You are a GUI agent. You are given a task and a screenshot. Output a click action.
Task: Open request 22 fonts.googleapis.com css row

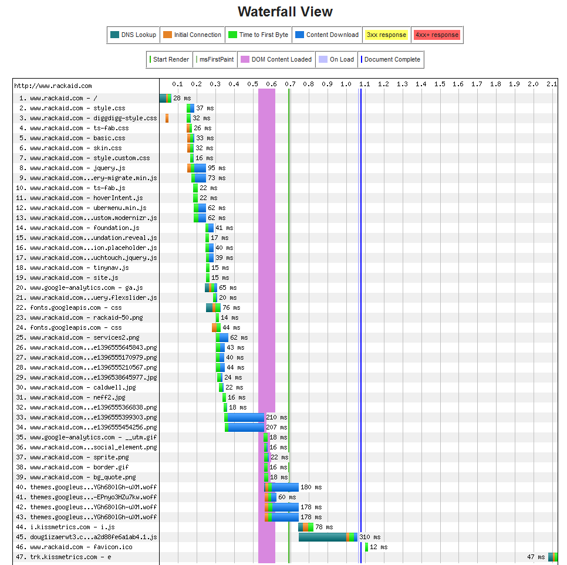click(x=76, y=307)
